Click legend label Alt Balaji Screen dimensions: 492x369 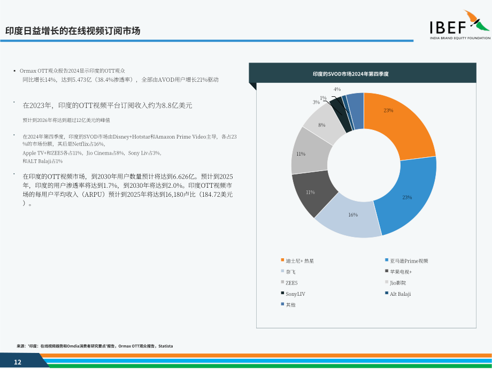point(401,294)
